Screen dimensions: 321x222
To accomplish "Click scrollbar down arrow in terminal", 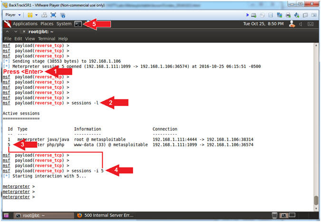I will pyautogui.click(x=316, y=208).
